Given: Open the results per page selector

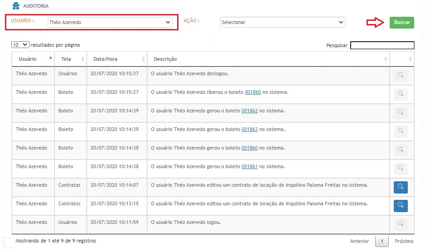Looking at the screenshot, I should 20,45.
